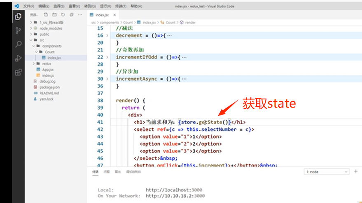
Task: Unfold incrementAsync function at line 30
Action: coord(107,79)
